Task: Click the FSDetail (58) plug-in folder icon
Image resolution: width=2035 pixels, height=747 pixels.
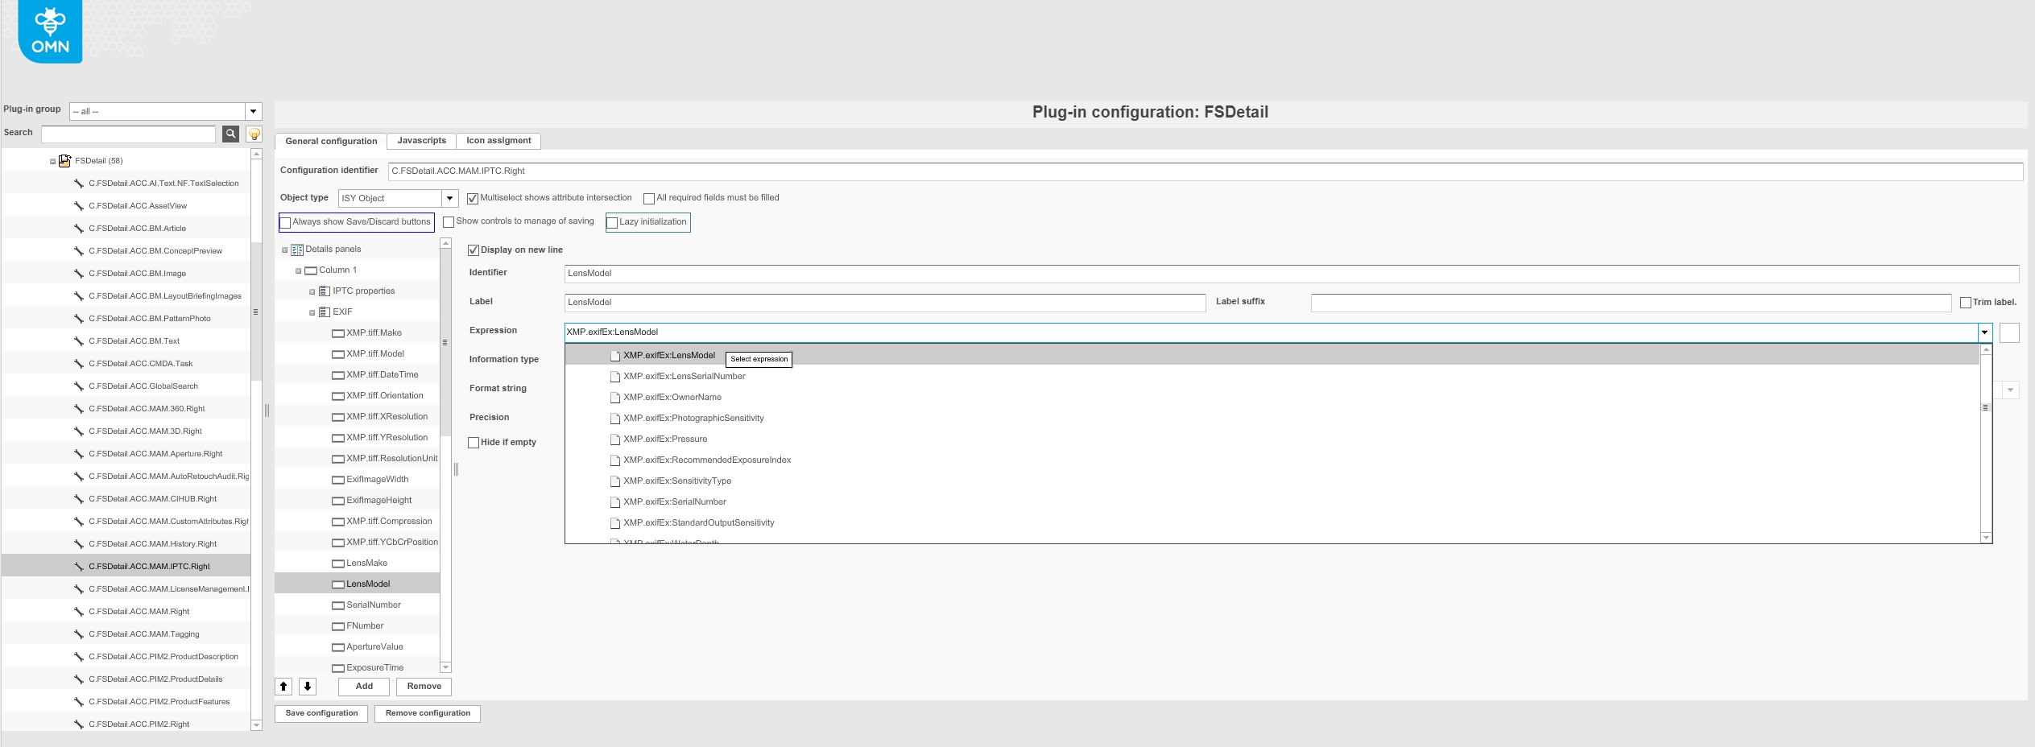Action: [x=64, y=161]
